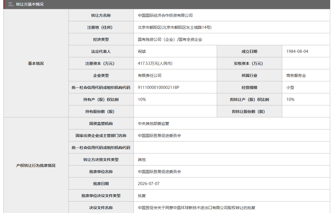Screen dimensions: 333x213
Task: Click 国家出资企业或主管部门名称 value 中国国际贸易促进委员会
Action: pyautogui.click(x=159, y=136)
